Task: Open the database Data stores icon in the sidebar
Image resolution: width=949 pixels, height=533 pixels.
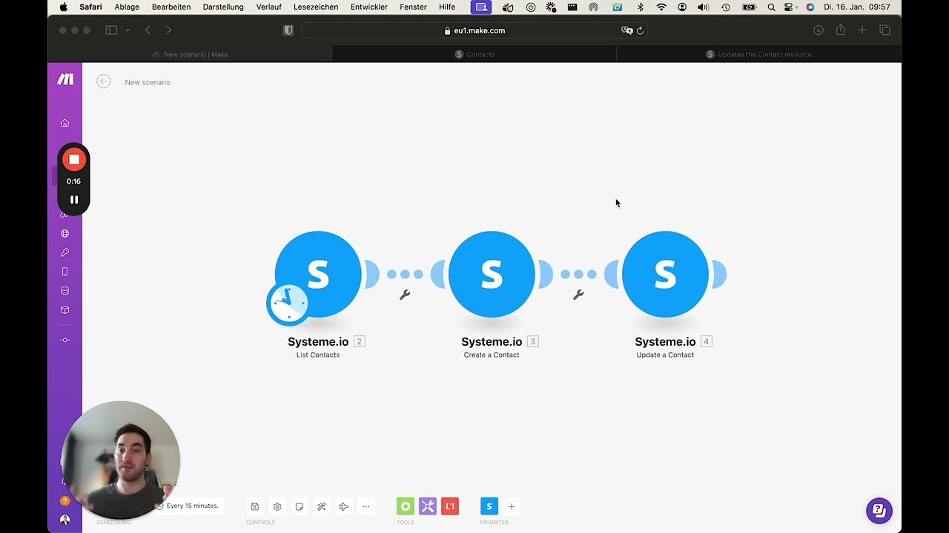Action: tap(65, 291)
